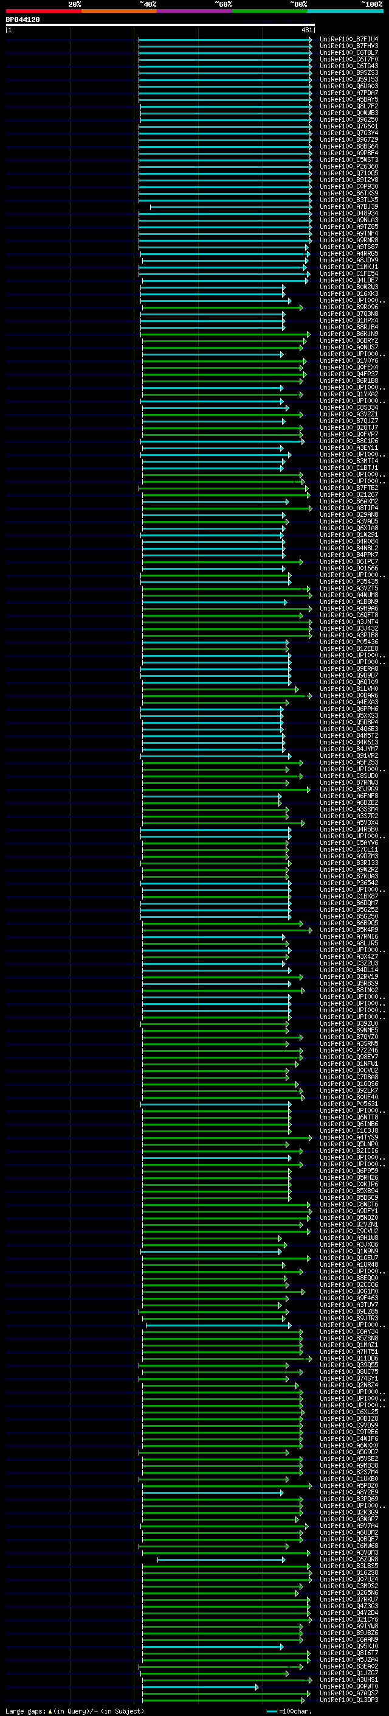Select the UniRef100_O48934 label
The image size is (389, 1716).
tap(348, 214)
